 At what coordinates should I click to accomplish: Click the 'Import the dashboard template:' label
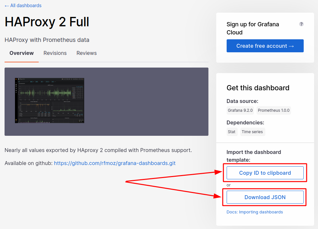tap(254, 156)
